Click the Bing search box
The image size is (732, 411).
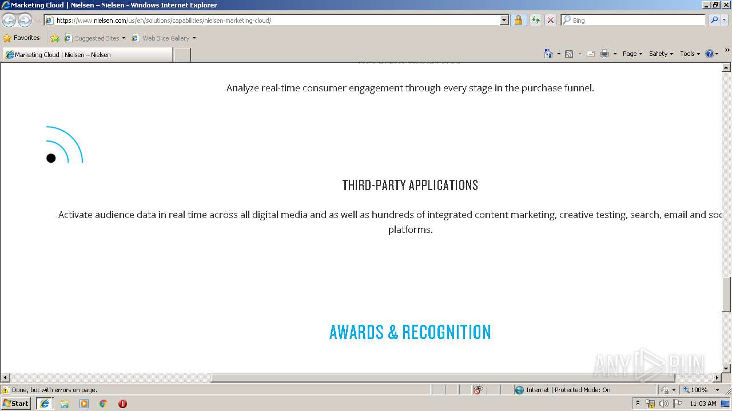(x=634, y=21)
